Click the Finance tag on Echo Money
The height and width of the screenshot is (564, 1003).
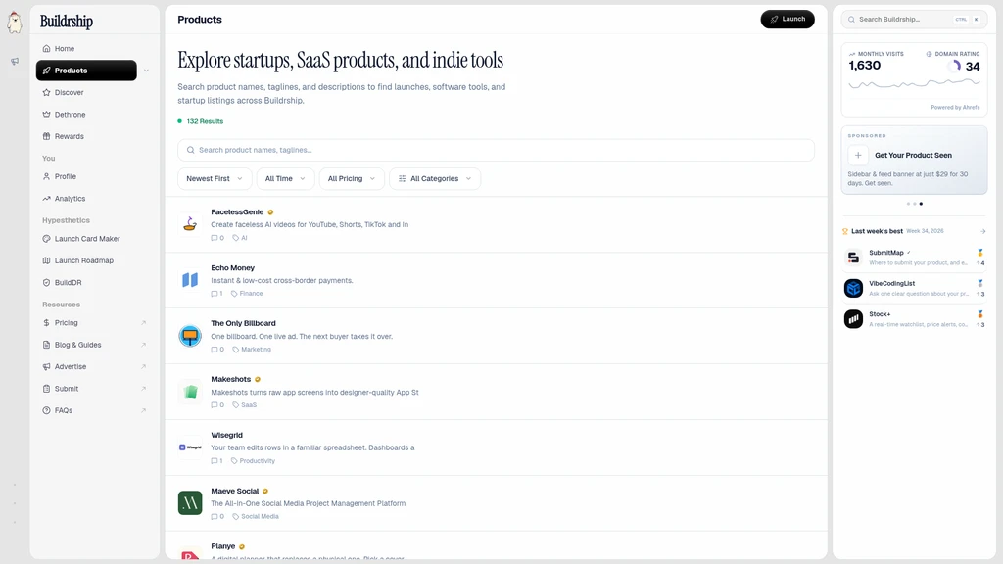[x=247, y=294]
